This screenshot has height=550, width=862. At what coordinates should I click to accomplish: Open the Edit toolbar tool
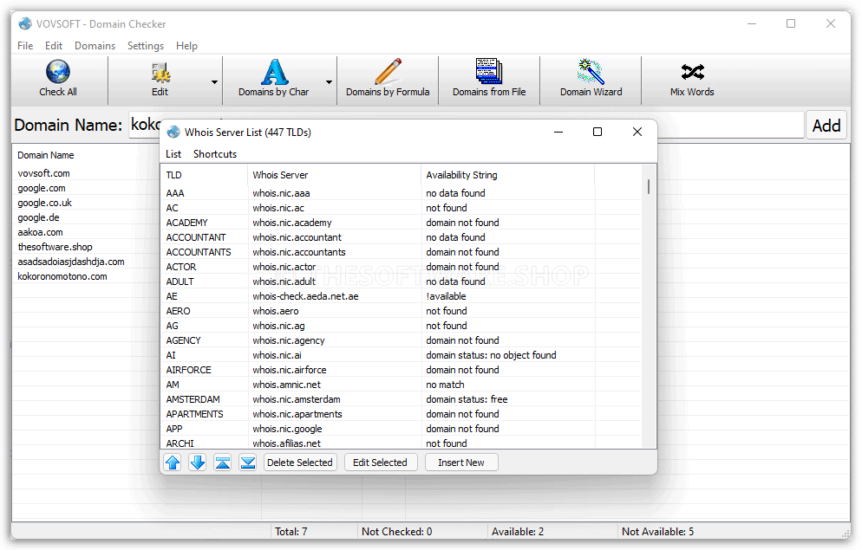160,79
